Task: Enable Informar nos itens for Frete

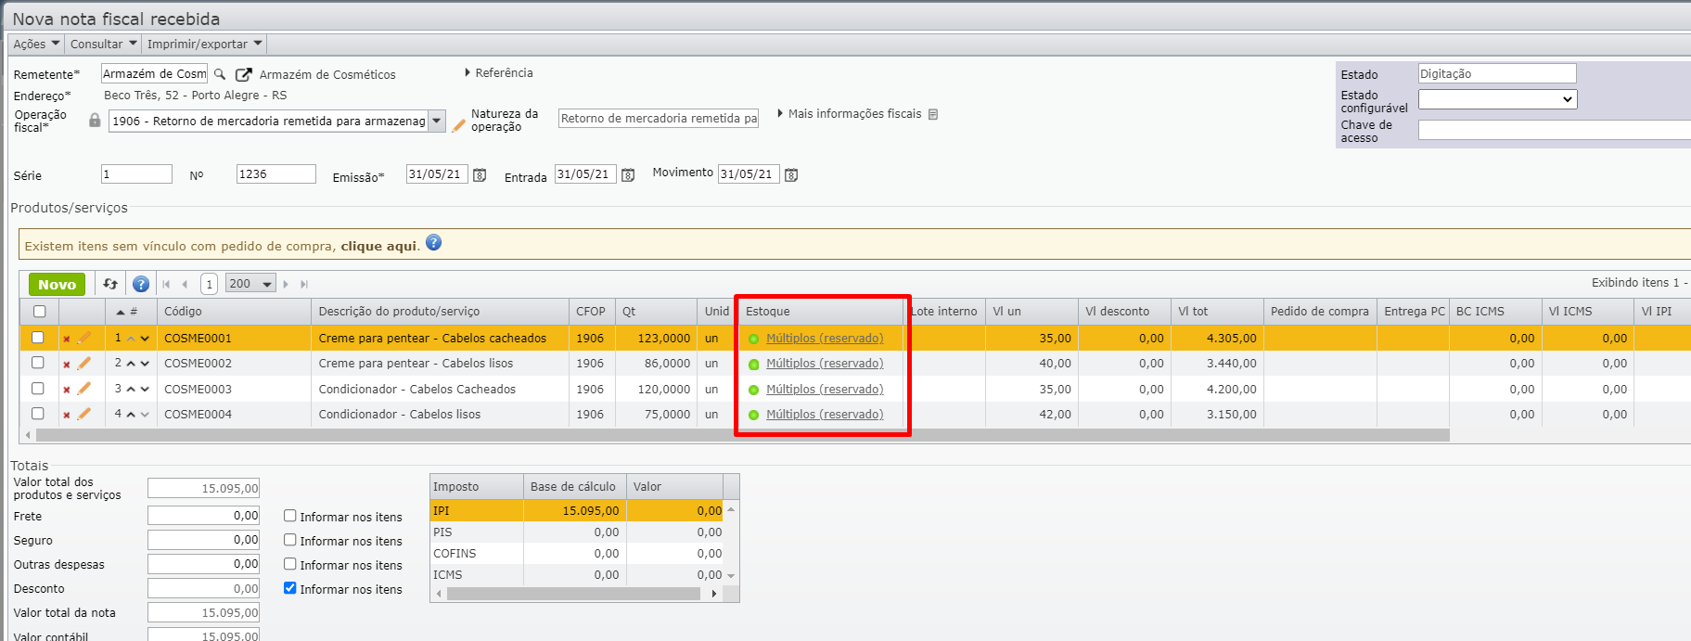Action: click(x=290, y=516)
